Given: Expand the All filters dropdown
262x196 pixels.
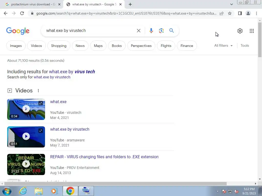Looking at the screenshot, I should point(223,45).
